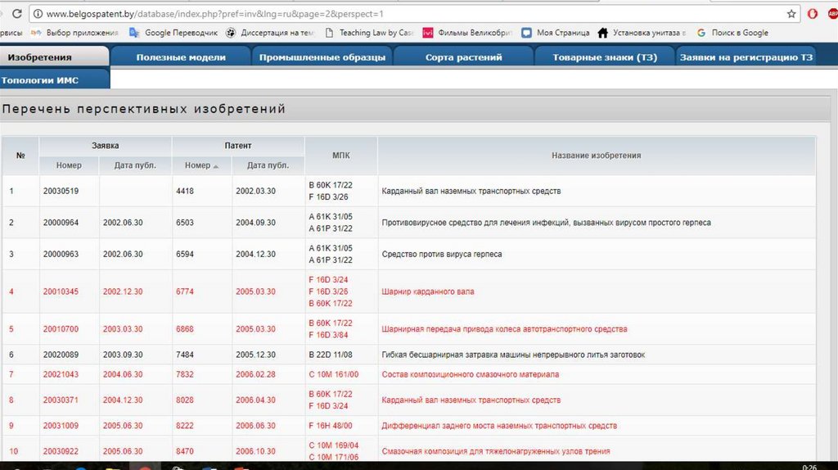Sort by patent Номер column
Image resolution: width=838 pixels, height=470 pixels.
click(201, 165)
